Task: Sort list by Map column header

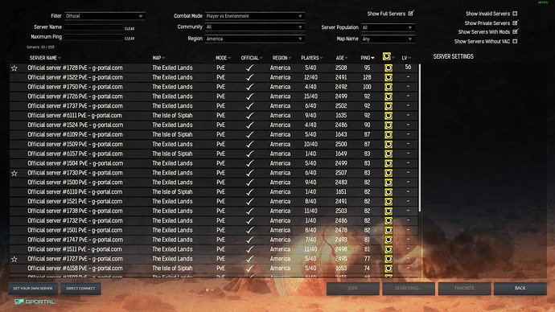Action: [x=158, y=58]
